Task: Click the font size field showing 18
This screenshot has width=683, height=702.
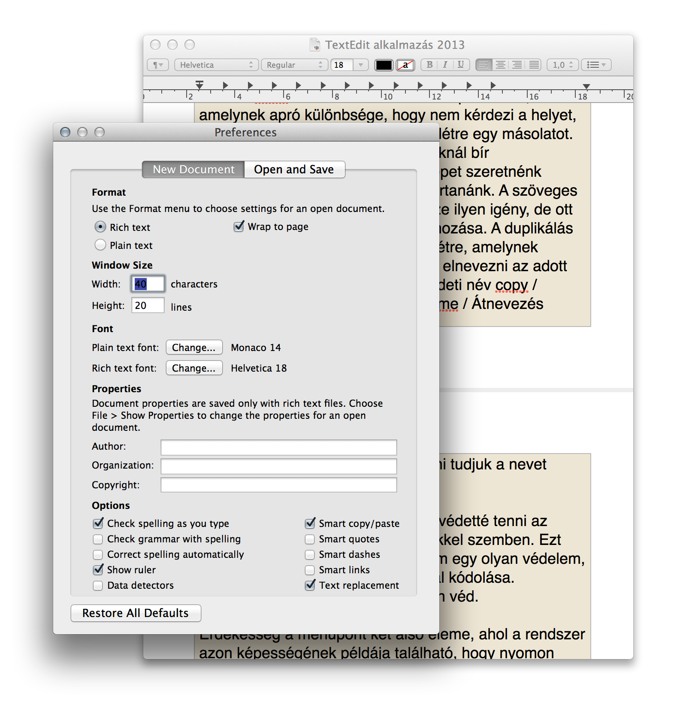Action: pyautogui.click(x=342, y=65)
